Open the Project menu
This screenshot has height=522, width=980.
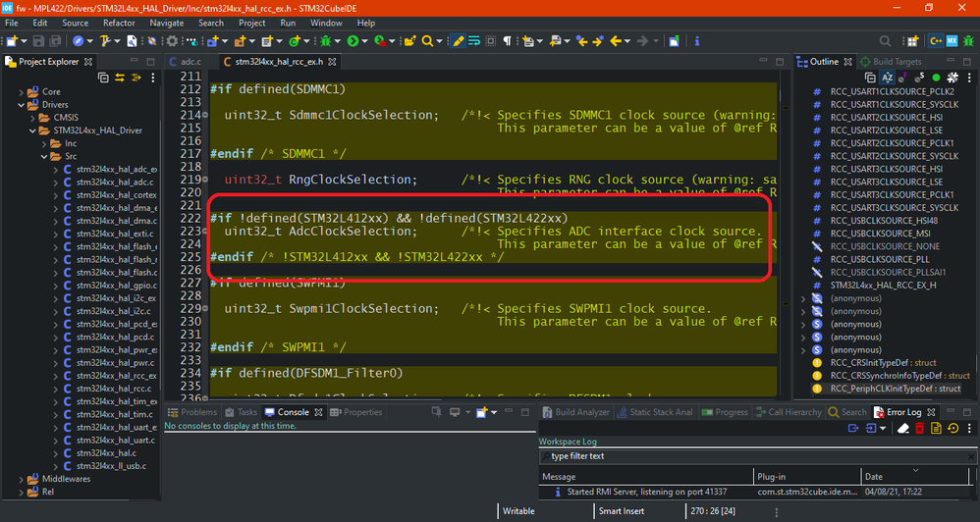click(x=252, y=24)
